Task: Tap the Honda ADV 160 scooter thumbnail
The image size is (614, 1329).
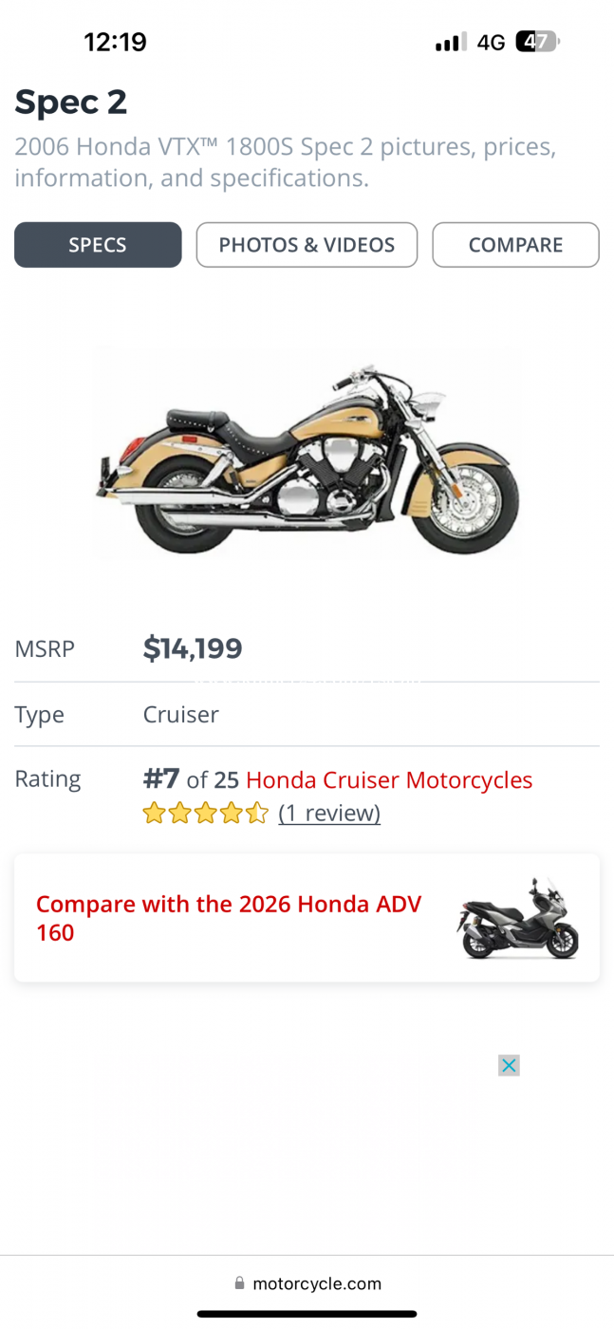Action: (517, 918)
